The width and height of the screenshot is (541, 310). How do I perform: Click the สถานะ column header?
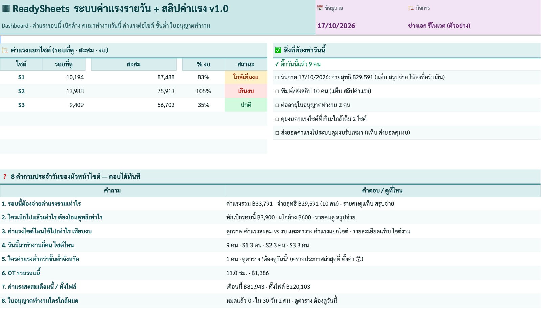click(x=246, y=64)
